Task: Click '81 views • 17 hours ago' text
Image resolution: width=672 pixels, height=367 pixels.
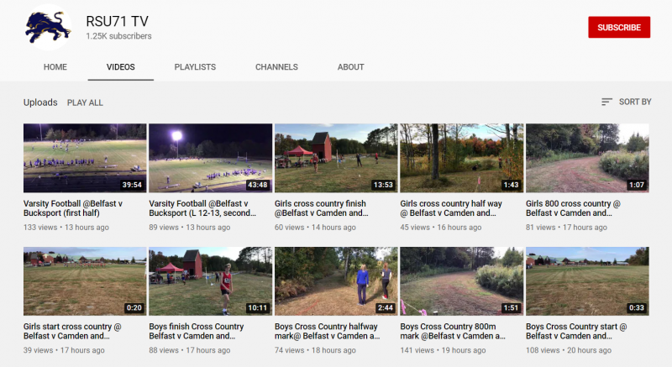Action: (x=566, y=228)
